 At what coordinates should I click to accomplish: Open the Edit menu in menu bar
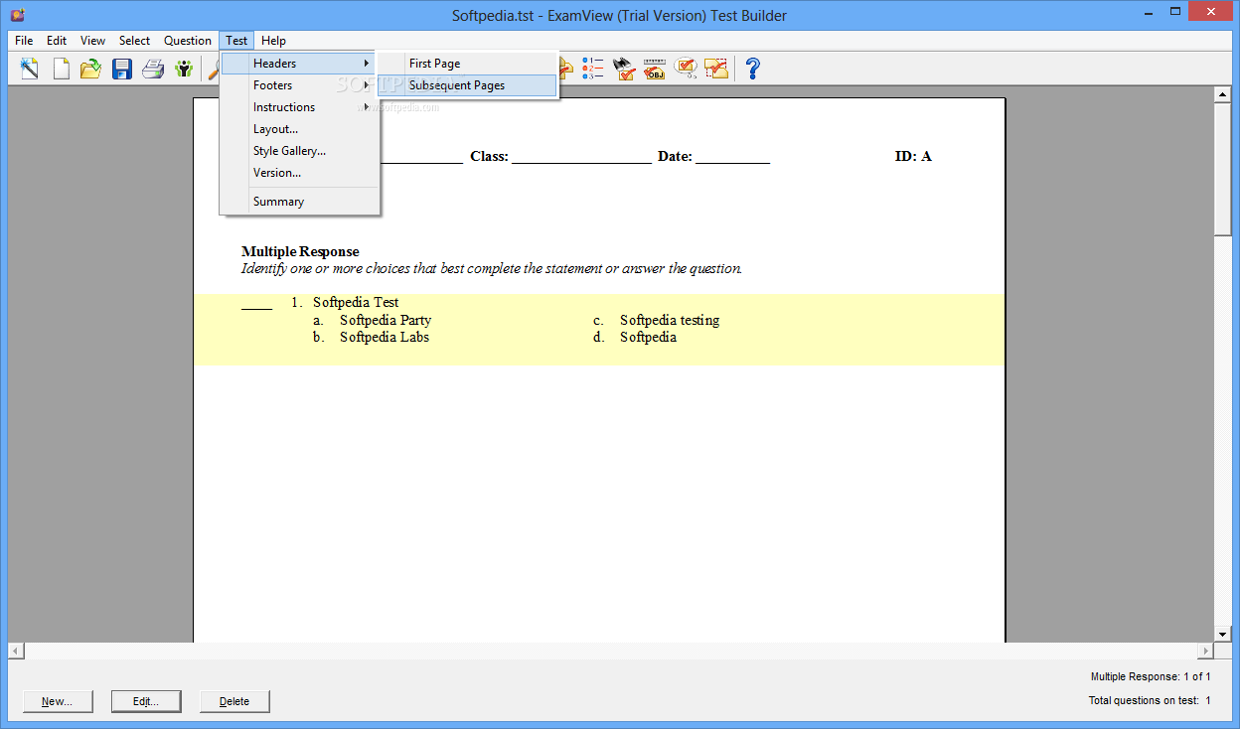(x=57, y=41)
